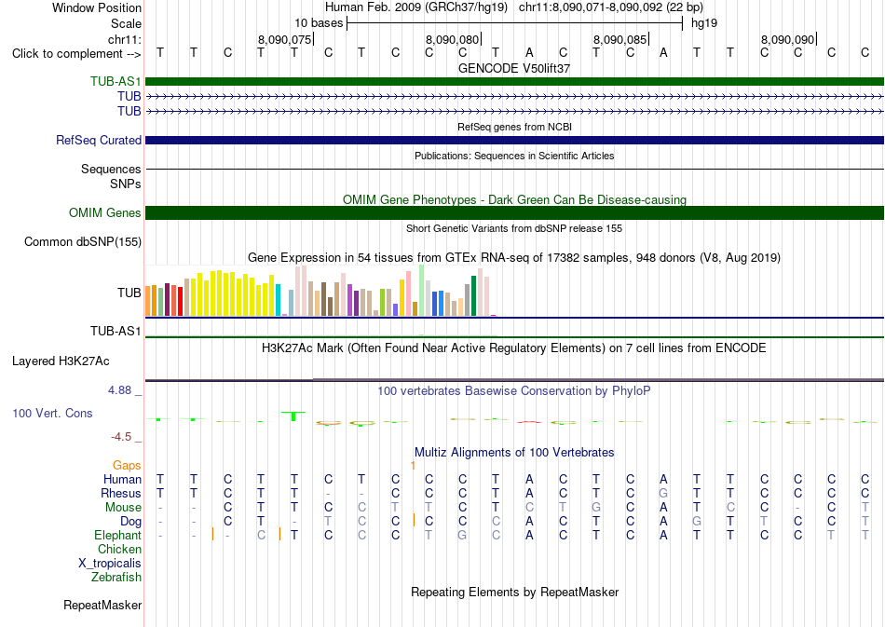Click the hg19 label next to scale bar

coord(704,23)
